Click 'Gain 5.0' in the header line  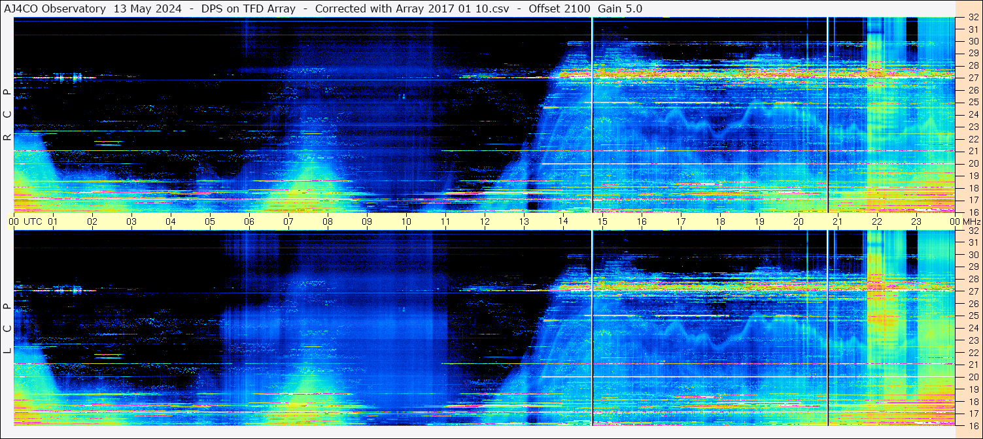tap(620, 8)
